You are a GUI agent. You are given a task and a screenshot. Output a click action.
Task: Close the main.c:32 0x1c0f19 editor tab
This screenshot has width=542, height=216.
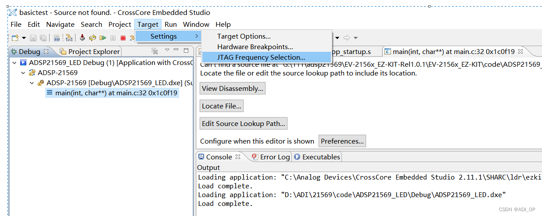(x=520, y=52)
